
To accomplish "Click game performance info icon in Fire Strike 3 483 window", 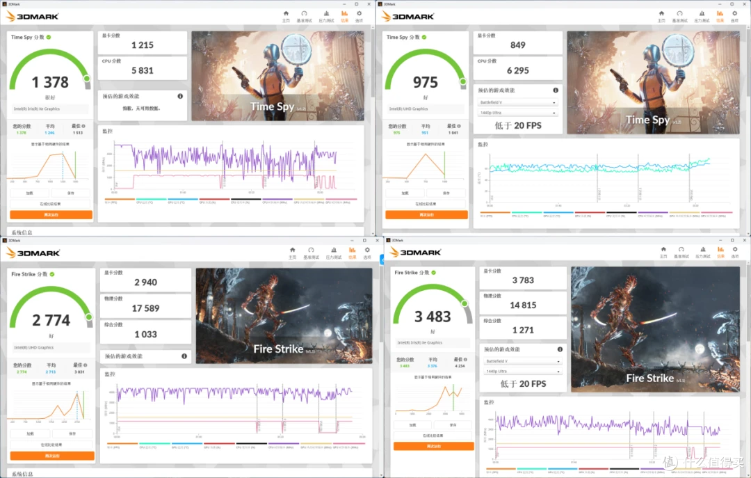I will [x=560, y=349].
